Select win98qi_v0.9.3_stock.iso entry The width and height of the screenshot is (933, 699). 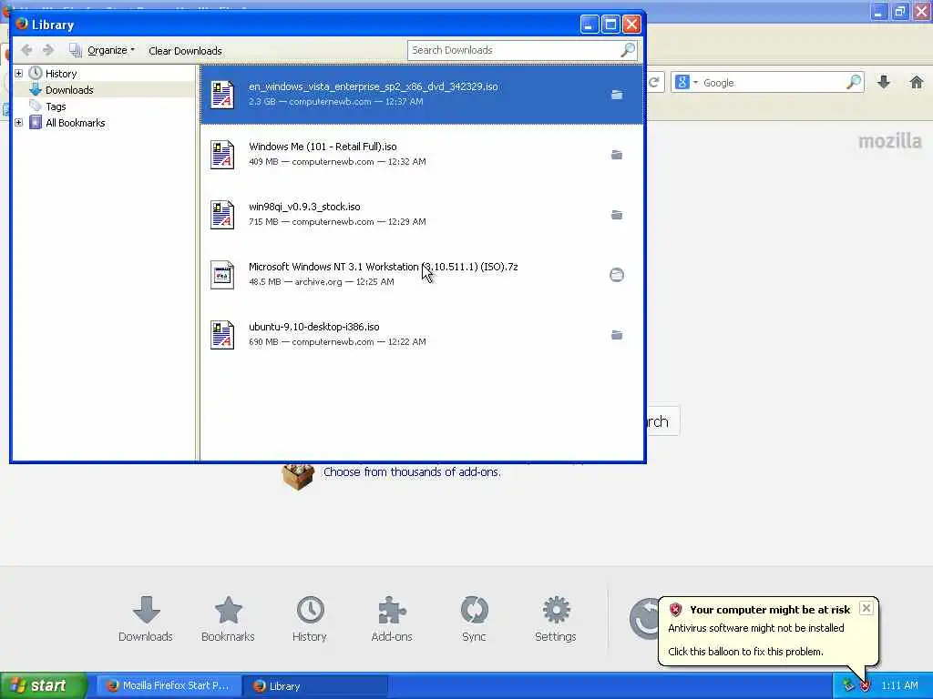tap(422, 215)
